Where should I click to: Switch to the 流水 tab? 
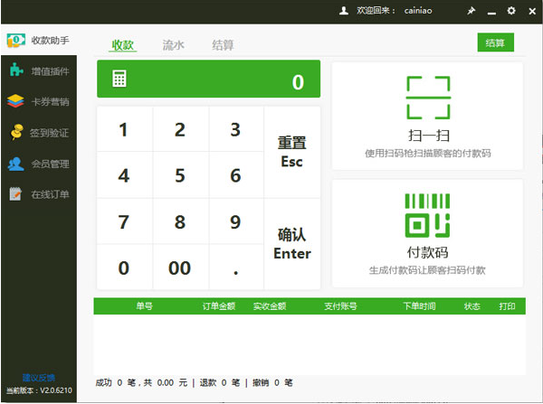(173, 45)
